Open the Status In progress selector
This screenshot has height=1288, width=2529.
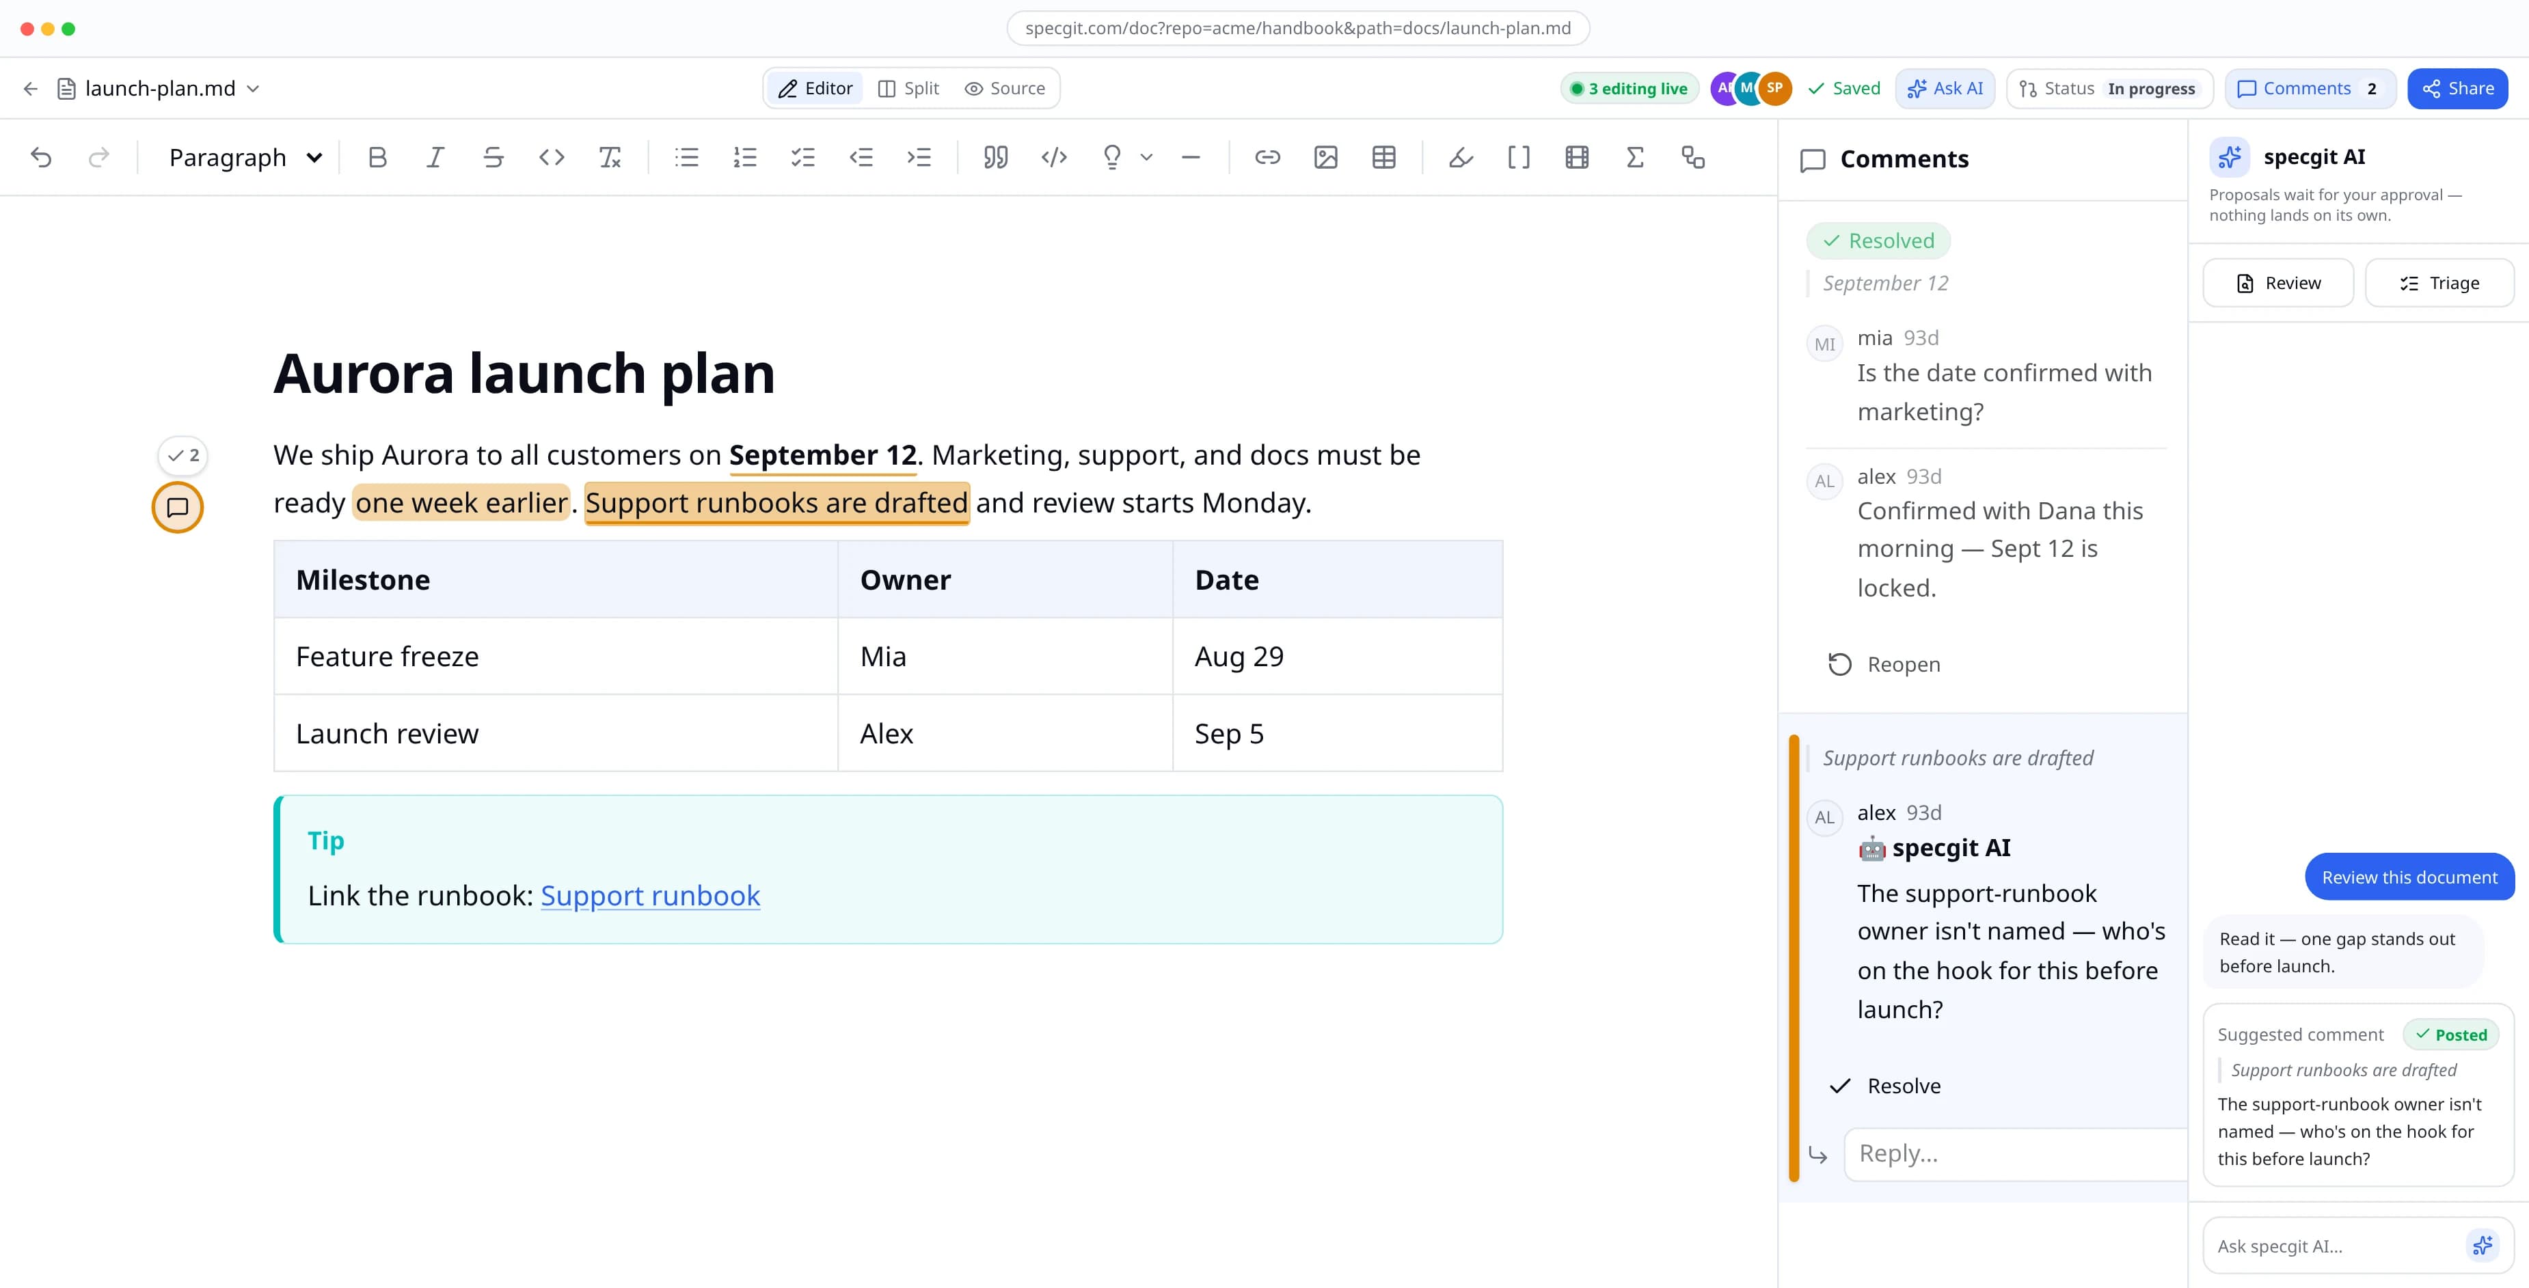[x=2110, y=88]
